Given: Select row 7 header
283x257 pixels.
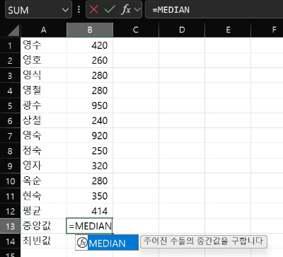Looking at the screenshot, I should point(10,136).
